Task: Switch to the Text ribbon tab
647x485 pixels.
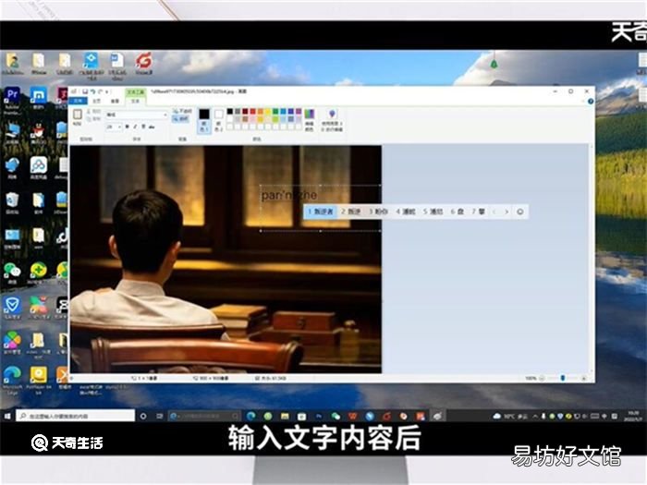Action: point(135,101)
